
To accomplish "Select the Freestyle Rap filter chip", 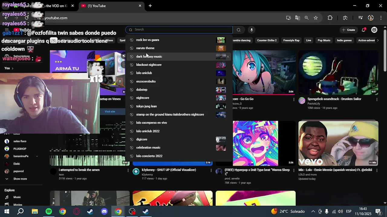I will tap(291, 40).
